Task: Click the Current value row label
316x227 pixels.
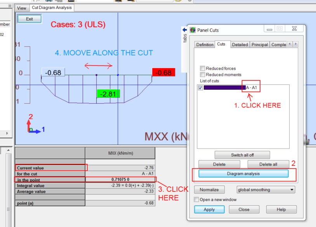Action: point(50,168)
